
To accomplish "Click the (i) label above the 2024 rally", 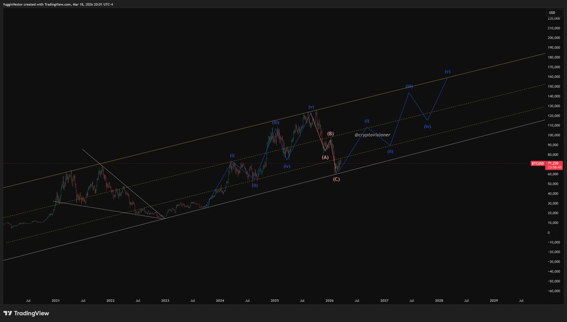I will point(232,155).
